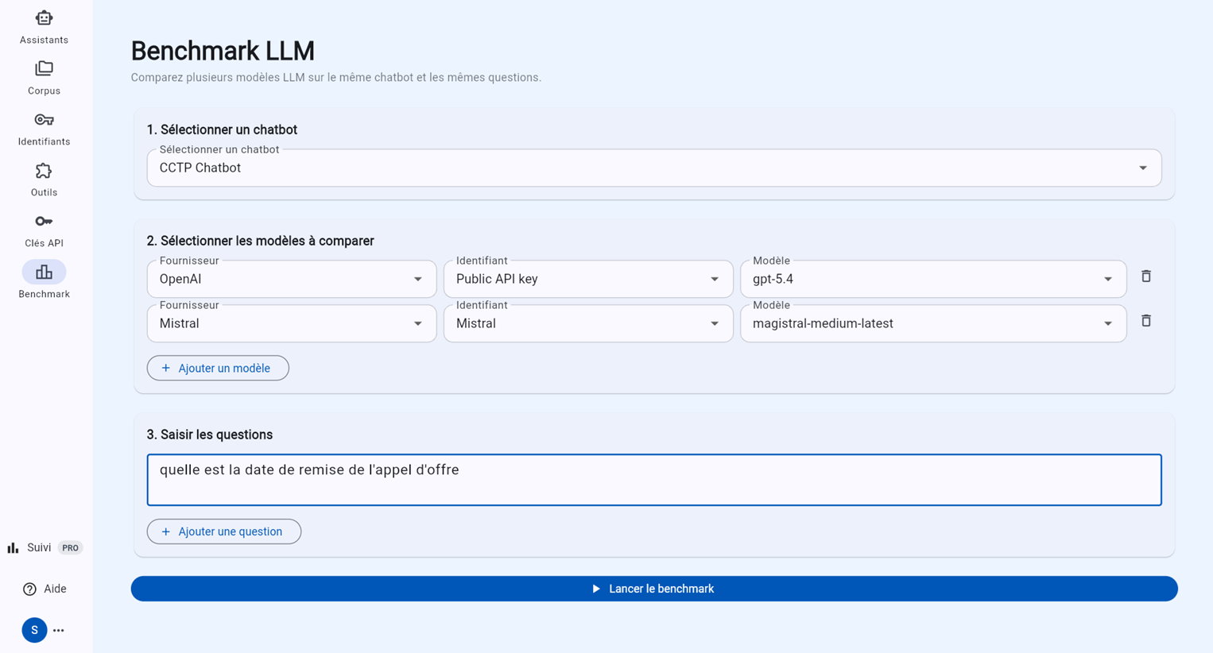This screenshot has width=1213, height=653.
Task: Click heading 1. Sélectionner un chatbot
Action: pyautogui.click(x=222, y=129)
